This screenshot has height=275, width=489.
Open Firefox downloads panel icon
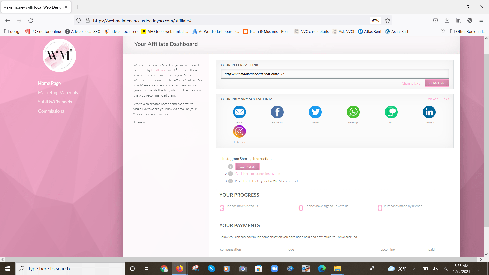tap(447, 21)
